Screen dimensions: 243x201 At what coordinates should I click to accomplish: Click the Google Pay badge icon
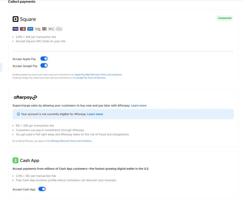(x=59, y=29)
